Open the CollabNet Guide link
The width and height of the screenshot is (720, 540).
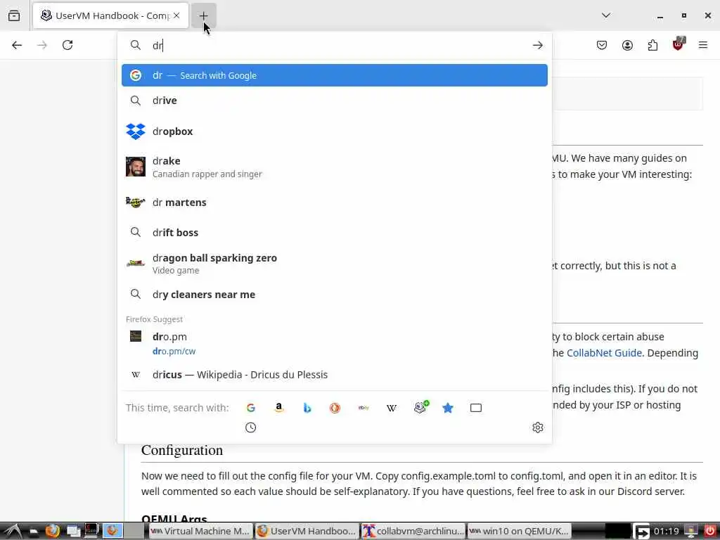(604, 353)
